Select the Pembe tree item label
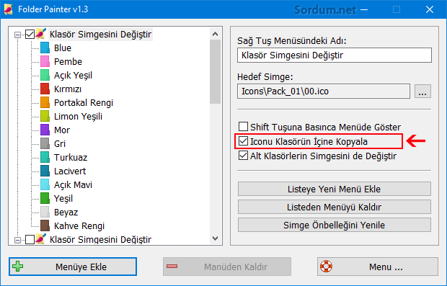 point(68,61)
